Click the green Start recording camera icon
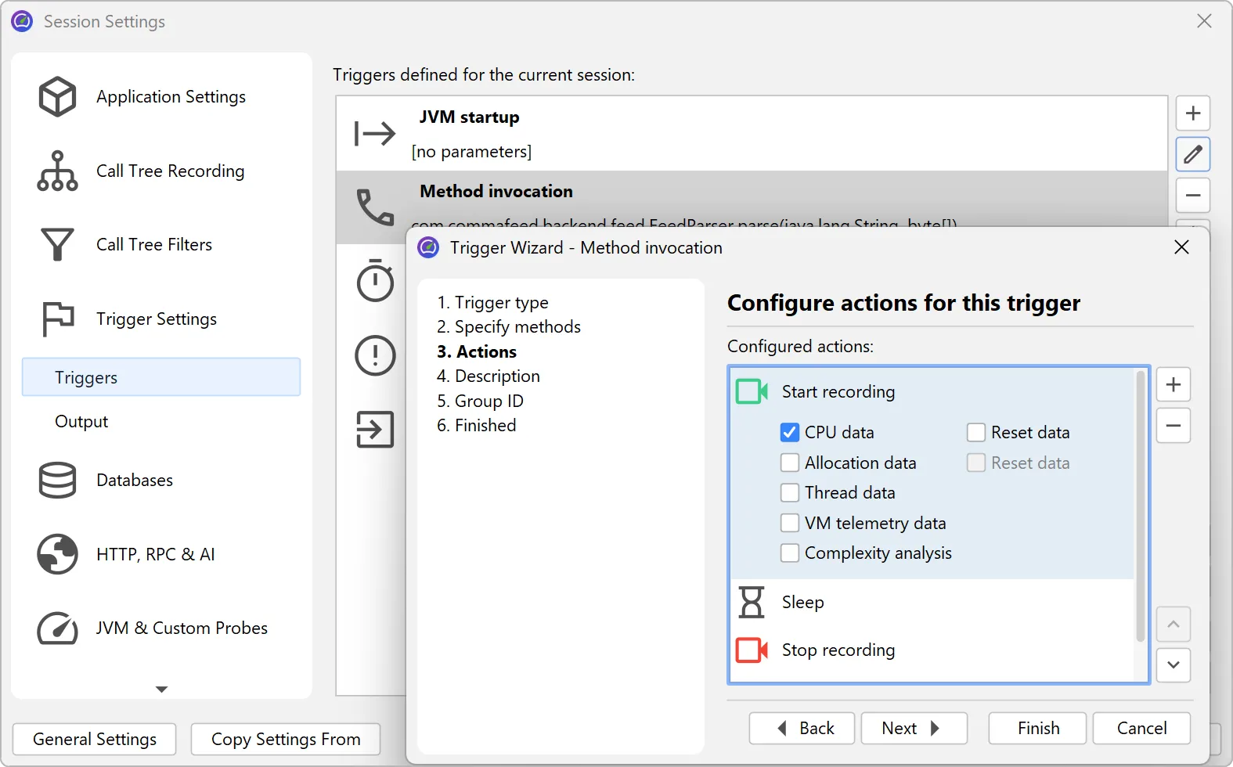1233x767 pixels. pos(751,391)
